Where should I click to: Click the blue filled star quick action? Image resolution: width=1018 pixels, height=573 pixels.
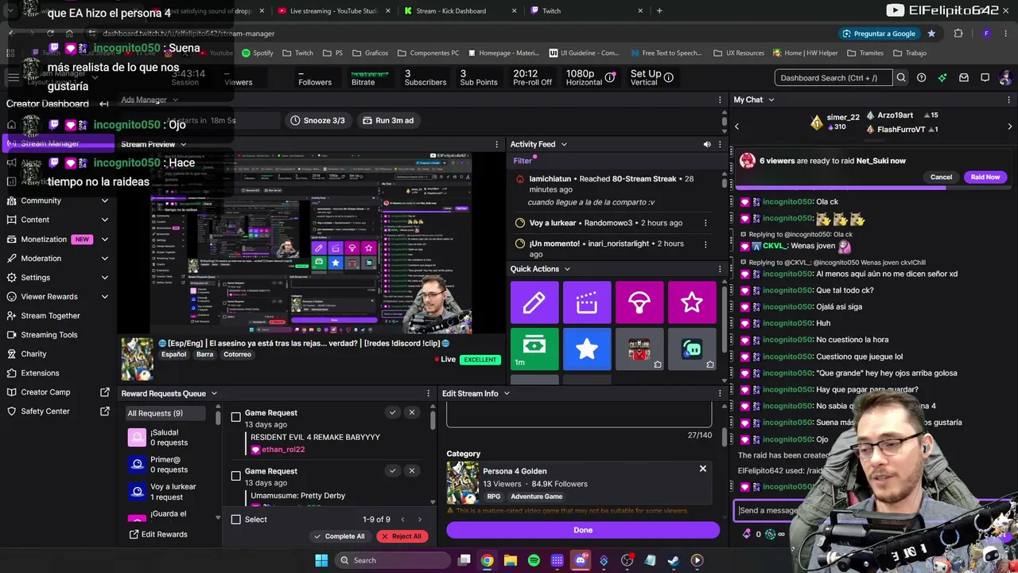[587, 349]
